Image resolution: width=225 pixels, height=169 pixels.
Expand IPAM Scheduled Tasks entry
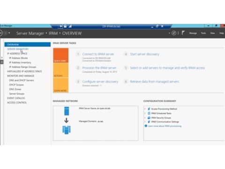(x=145, y=113)
